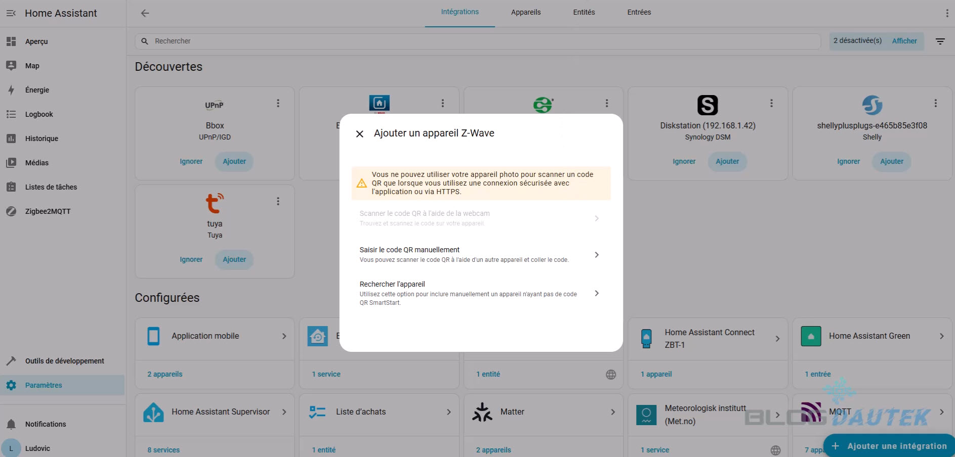The width and height of the screenshot is (955, 457).
Task: Collapse the Home Assistant sidebar menu
Action: tap(11, 13)
